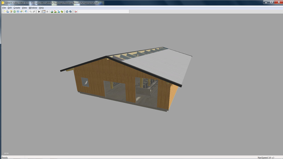Open the File menu
Viewport: 283px width, 159px height.
4,7
